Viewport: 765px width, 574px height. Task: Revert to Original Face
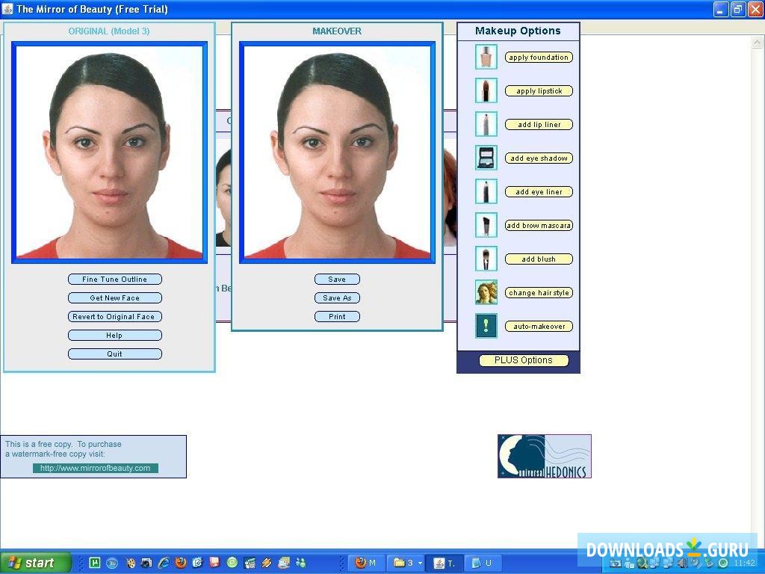(114, 316)
